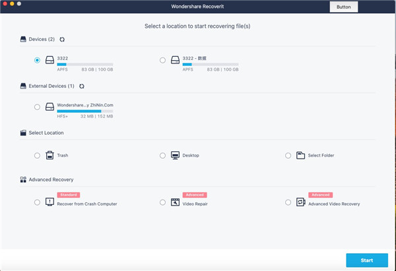Click the "3322 - 数据" drive name
Image resolution: width=396 pixels, height=271 pixels.
point(195,58)
